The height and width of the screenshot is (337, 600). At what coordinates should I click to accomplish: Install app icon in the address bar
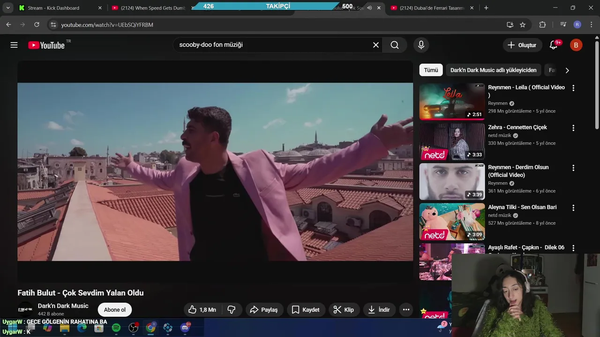point(510,25)
